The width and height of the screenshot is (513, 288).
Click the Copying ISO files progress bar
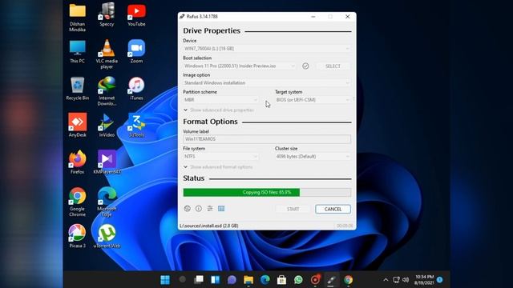tap(267, 192)
